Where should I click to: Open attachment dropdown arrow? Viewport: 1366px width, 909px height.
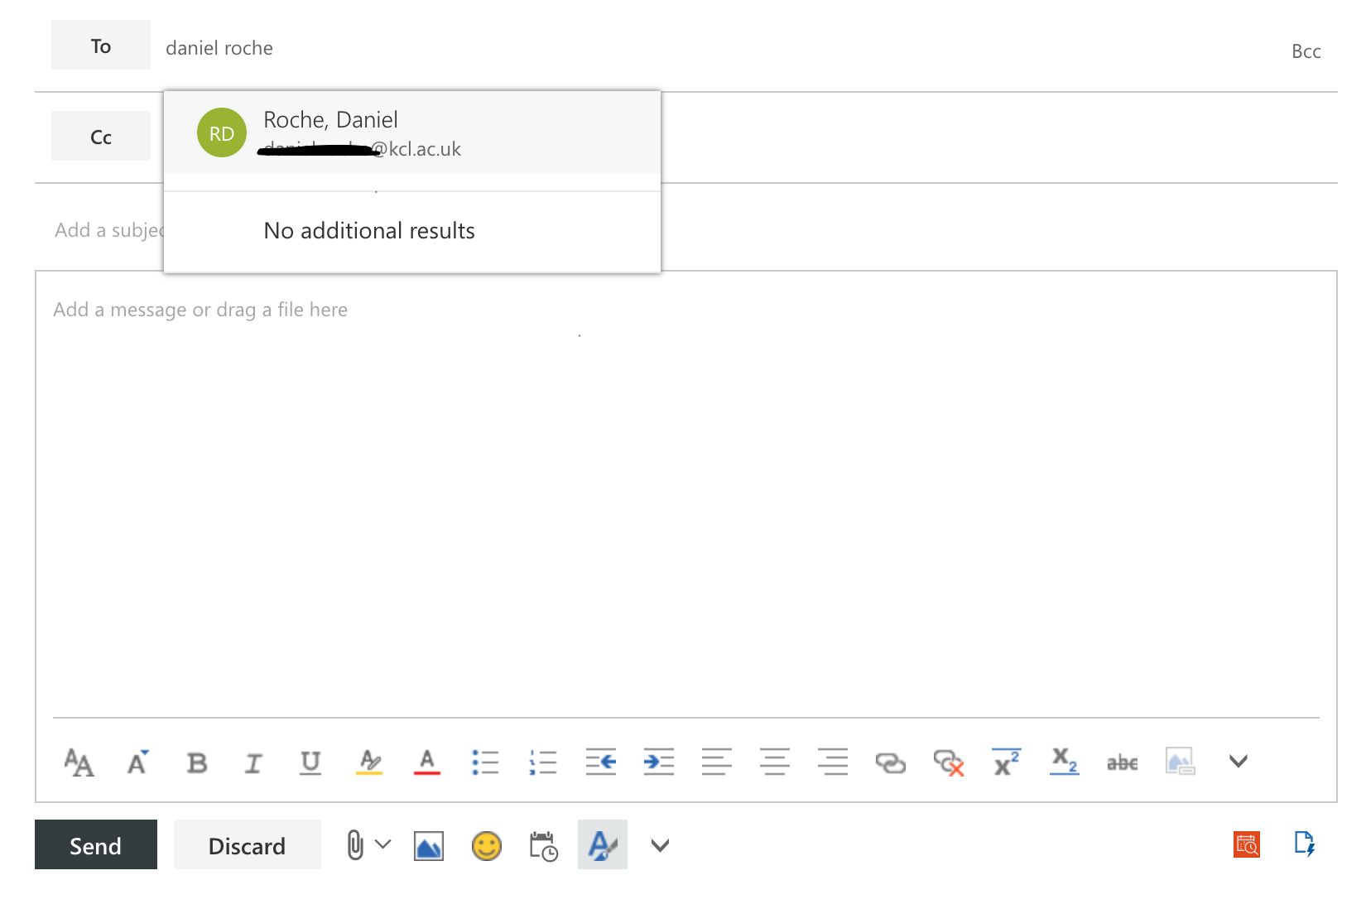pos(382,844)
